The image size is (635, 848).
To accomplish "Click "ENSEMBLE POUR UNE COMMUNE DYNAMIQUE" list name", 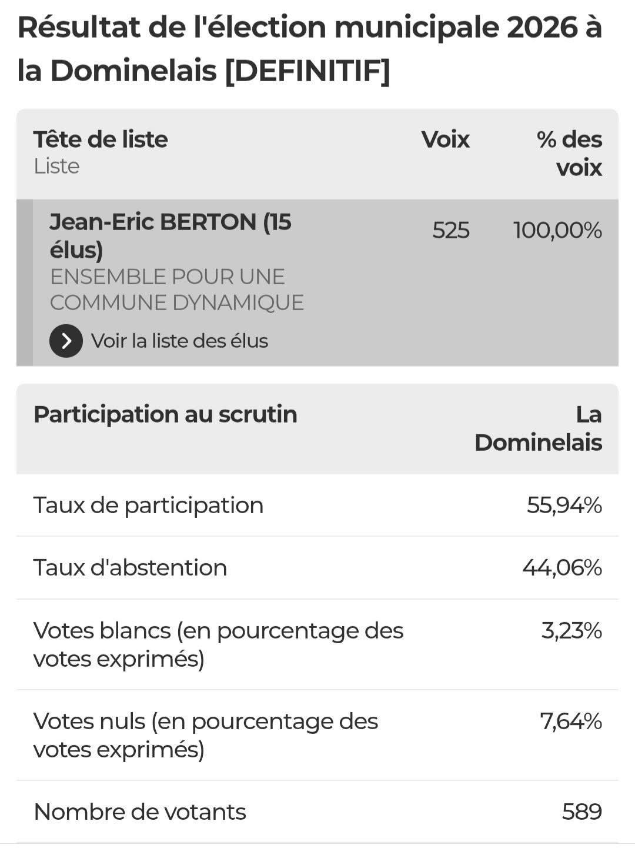I will [x=176, y=290].
